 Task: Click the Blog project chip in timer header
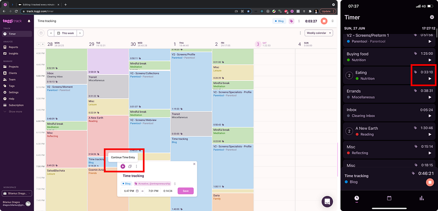point(279,21)
